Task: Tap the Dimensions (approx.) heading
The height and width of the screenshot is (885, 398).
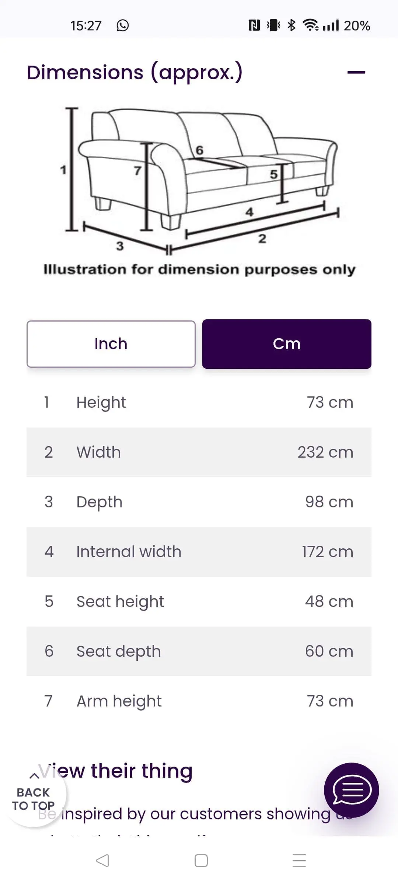Action: coord(135,72)
